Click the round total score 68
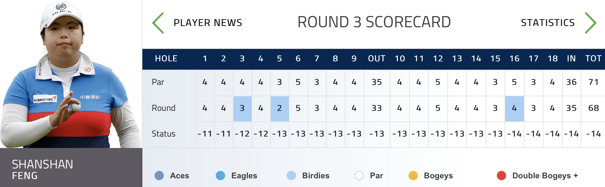This screenshot has height=187, width=605. pos(593,108)
